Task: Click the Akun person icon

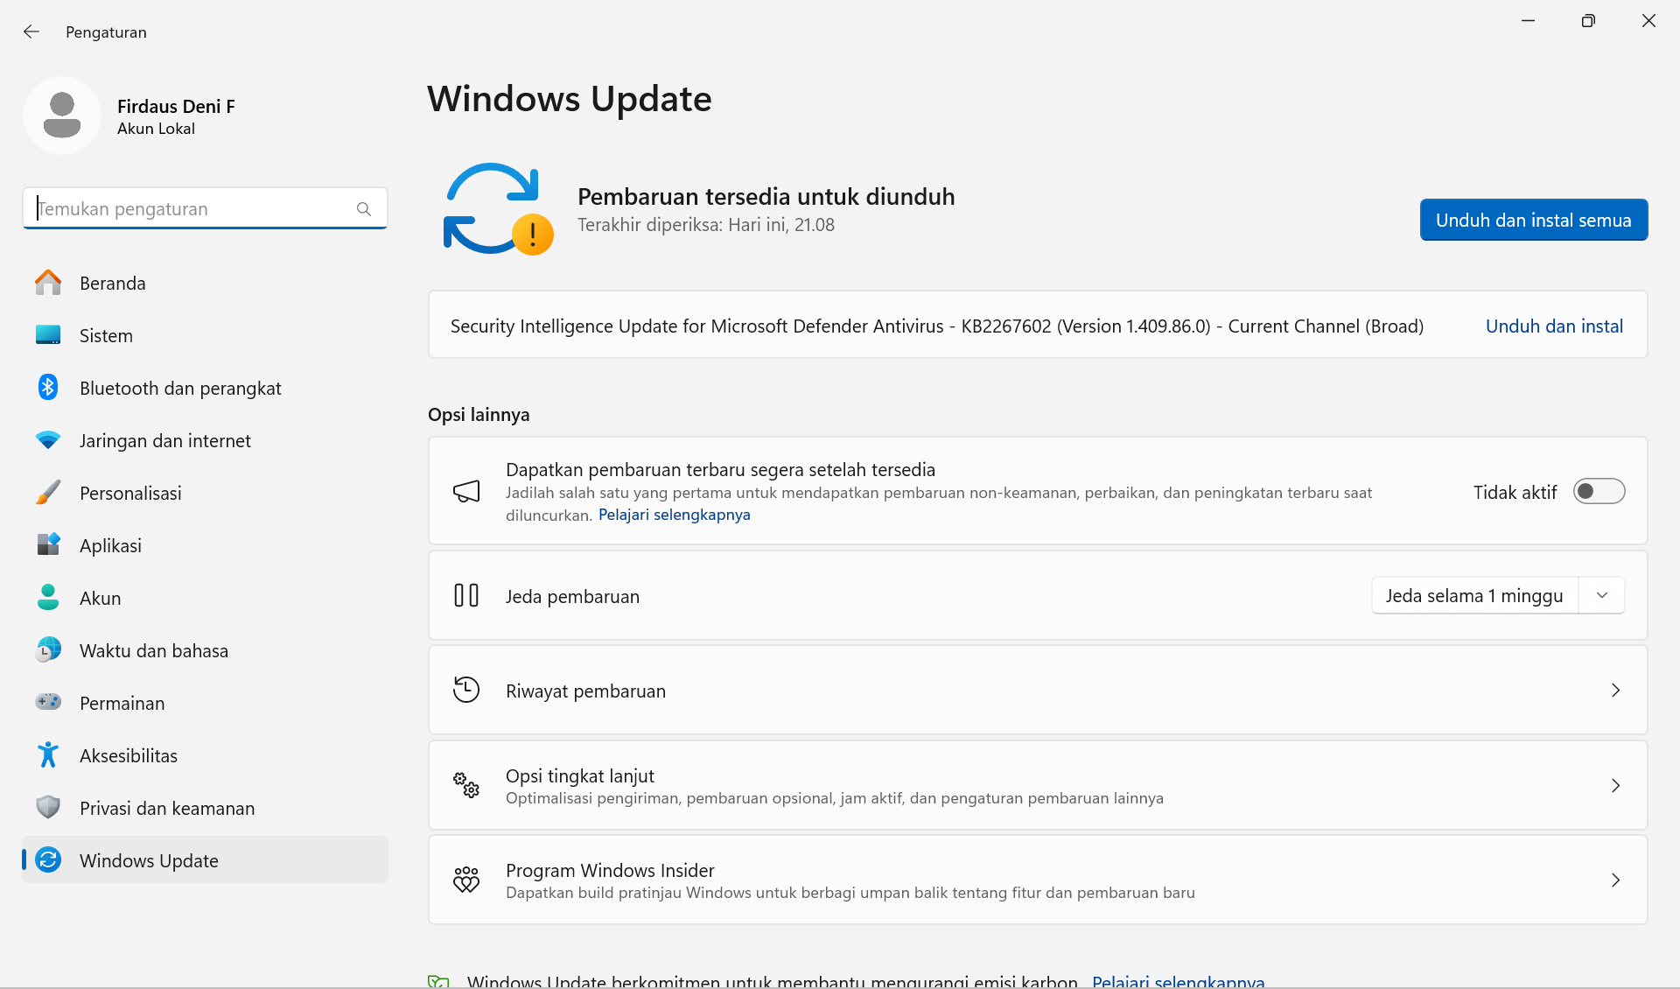Action: [x=48, y=597]
